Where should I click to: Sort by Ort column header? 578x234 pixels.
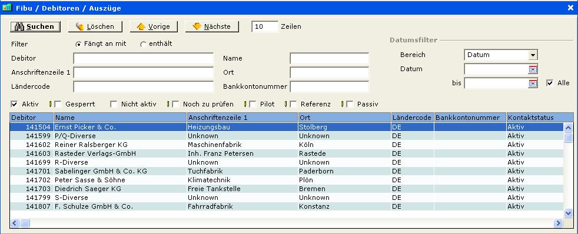tap(345, 118)
